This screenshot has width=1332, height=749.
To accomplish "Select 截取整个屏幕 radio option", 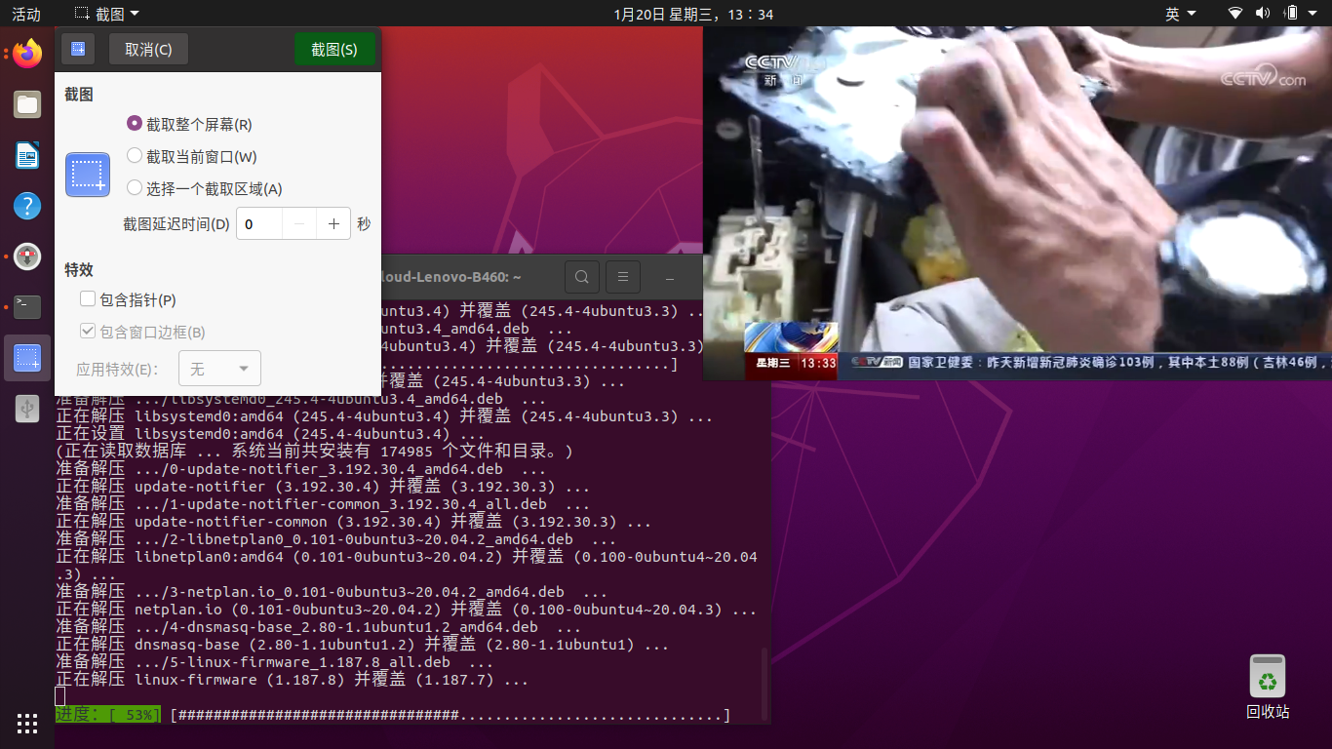I will pyautogui.click(x=189, y=124).
